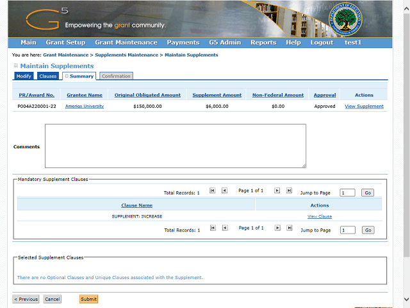The height and width of the screenshot is (308, 410).
Task: Click the top Go button
Action: tap(368, 193)
